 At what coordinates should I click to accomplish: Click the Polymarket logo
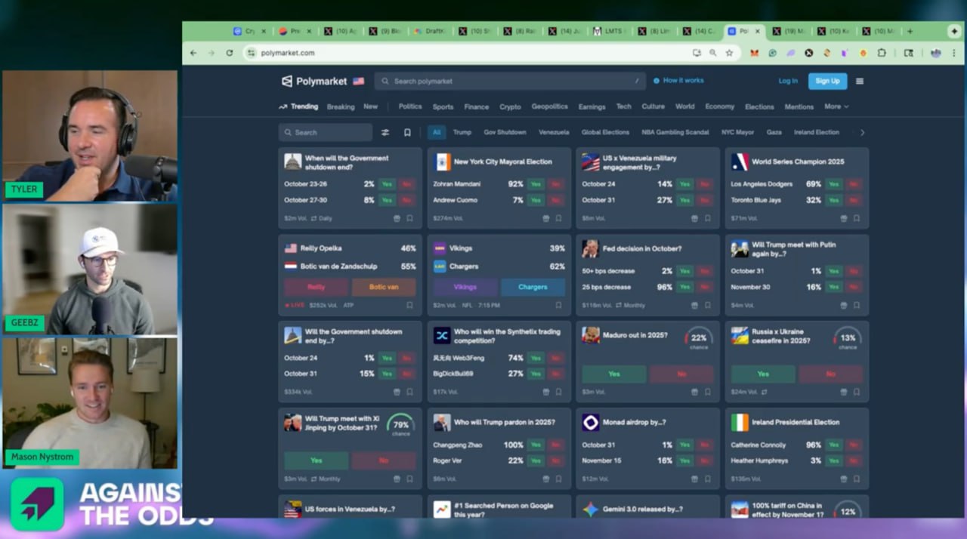coord(314,81)
